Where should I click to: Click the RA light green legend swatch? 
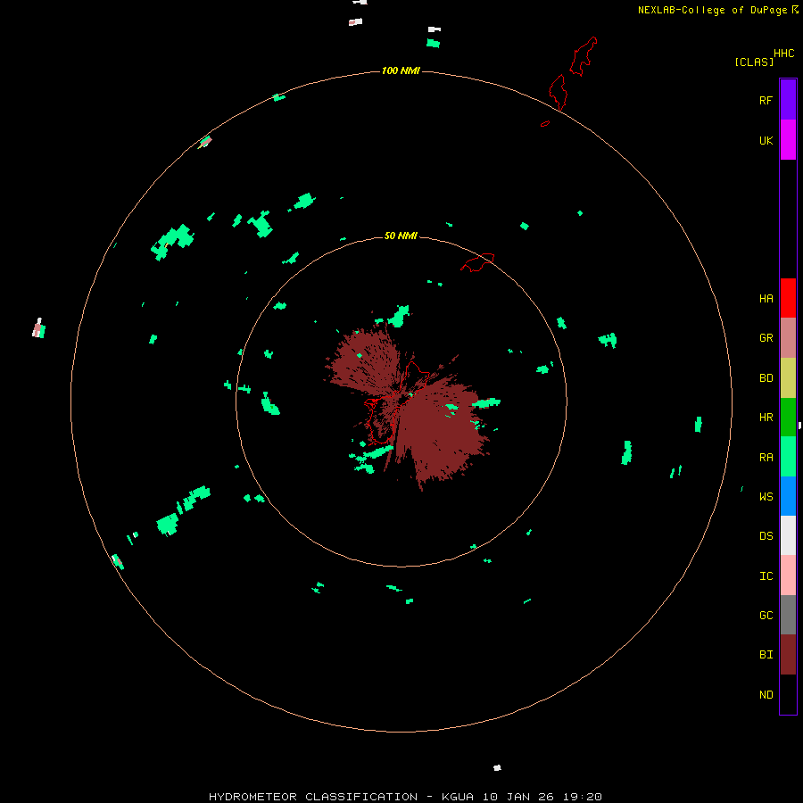pyautogui.click(x=788, y=457)
